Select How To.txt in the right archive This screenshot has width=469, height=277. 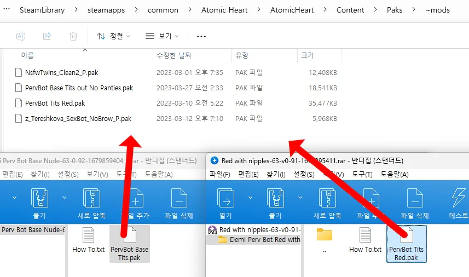[365, 241]
